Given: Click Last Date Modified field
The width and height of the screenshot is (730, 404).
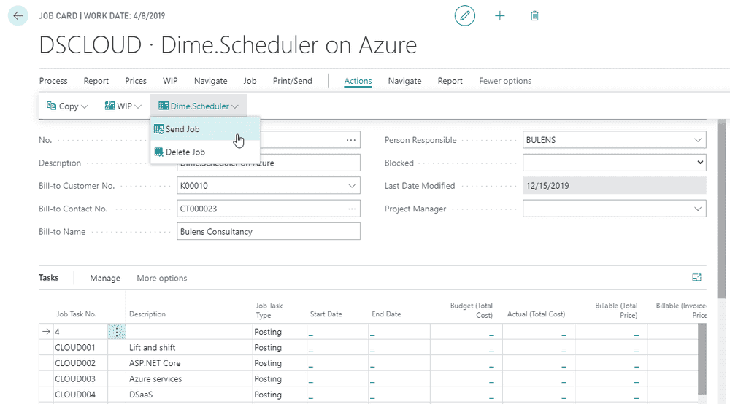Looking at the screenshot, I should (x=614, y=186).
